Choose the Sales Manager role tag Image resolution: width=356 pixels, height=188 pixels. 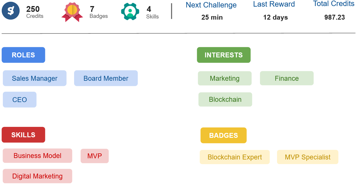35,78
